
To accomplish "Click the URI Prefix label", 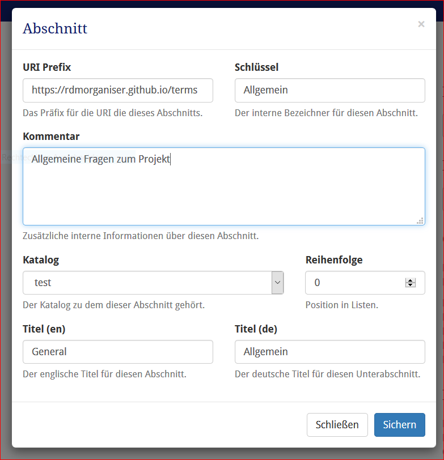I will [x=46, y=67].
